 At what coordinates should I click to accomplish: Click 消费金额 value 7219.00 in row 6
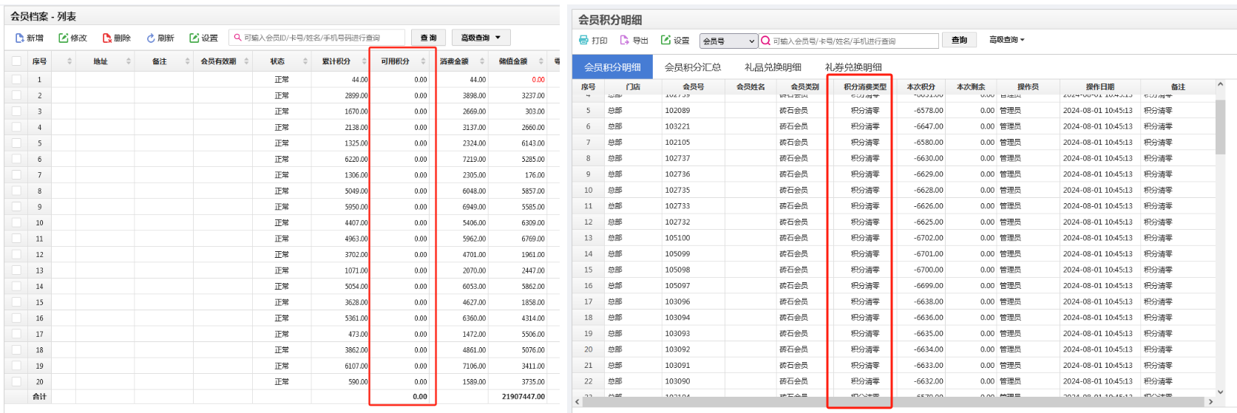pos(474,159)
